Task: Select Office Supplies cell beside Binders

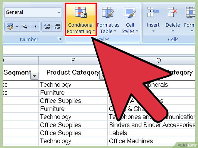Action: point(73,125)
